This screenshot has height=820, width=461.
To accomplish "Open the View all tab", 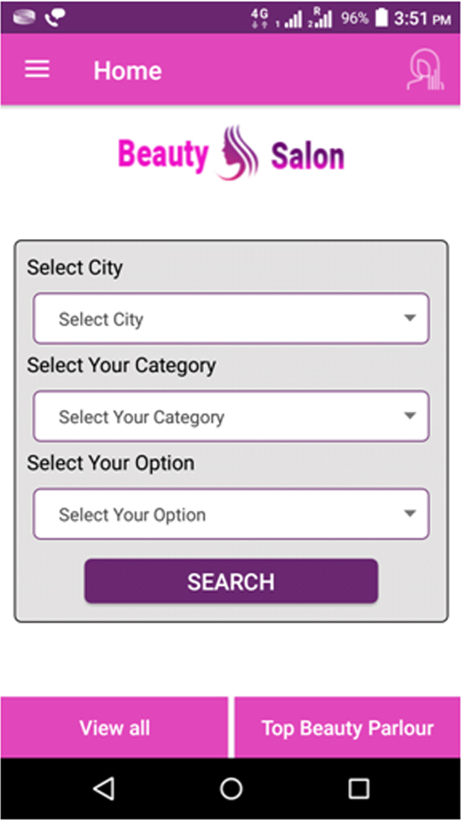I will (x=114, y=728).
